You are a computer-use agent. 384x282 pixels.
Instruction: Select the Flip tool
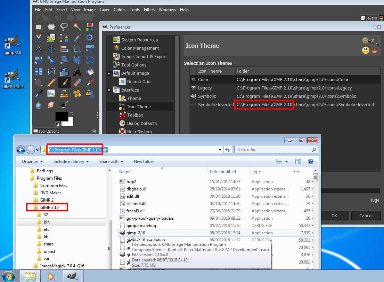[x=39, y=71]
